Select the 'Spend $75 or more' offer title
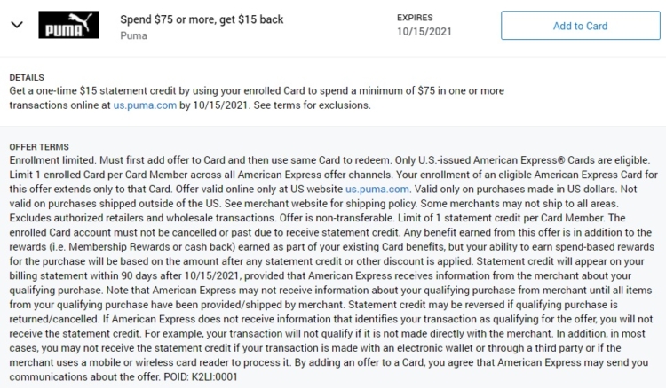This screenshot has width=666, height=388. point(202,19)
